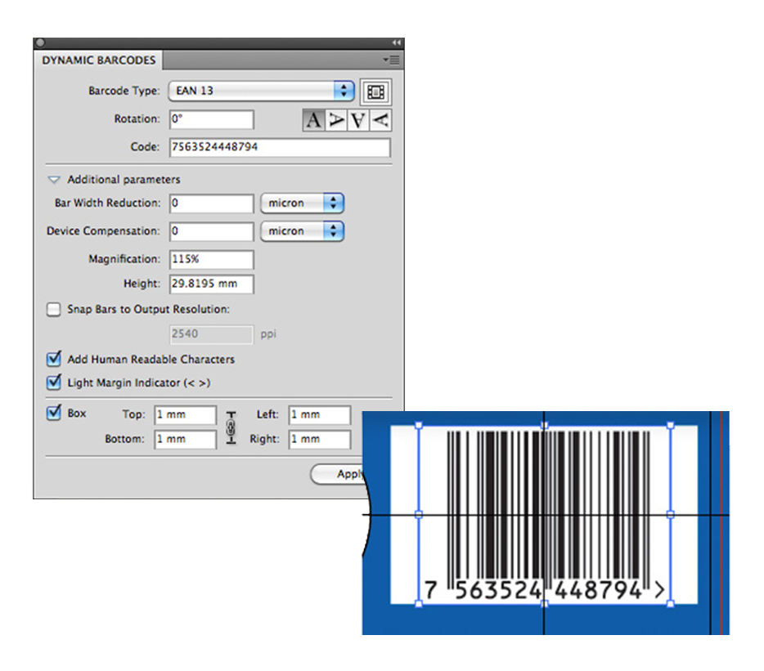The width and height of the screenshot is (764, 671).
Task: Enable Snap Bars to Output Resolution
Action: coord(54,310)
